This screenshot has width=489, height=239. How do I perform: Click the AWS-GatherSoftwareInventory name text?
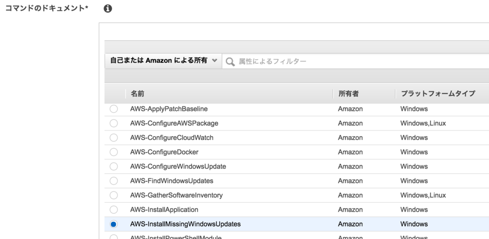pyautogui.click(x=177, y=195)
